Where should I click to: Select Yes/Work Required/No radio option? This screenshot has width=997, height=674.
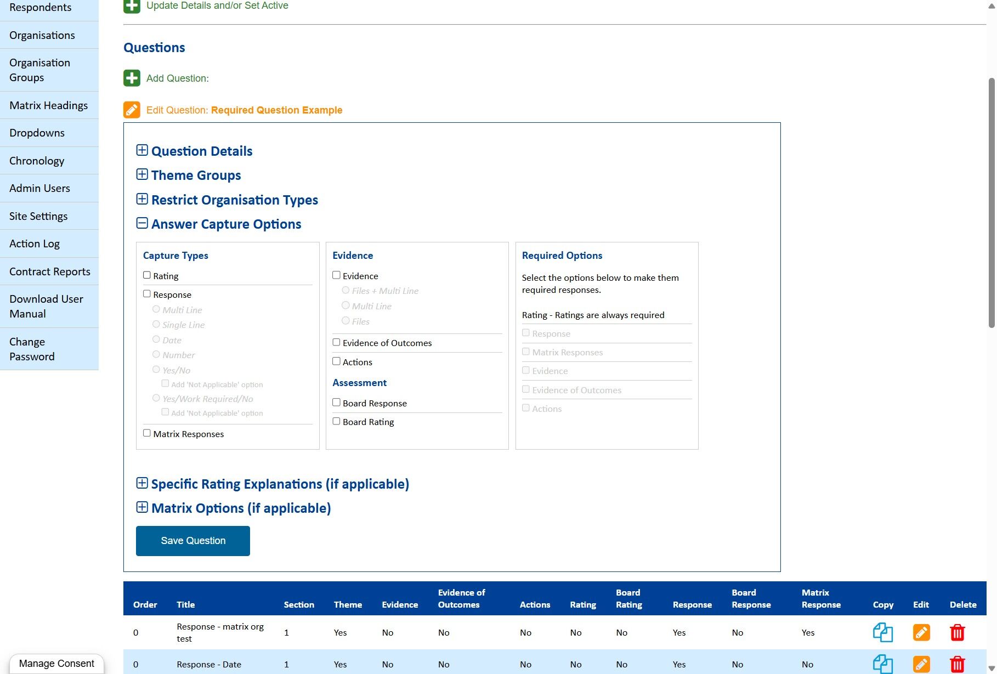click(x=156, y=398)
